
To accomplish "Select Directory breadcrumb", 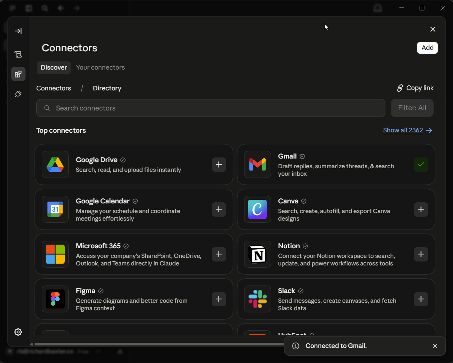I will pyautogui.click(x=107, y=88).
